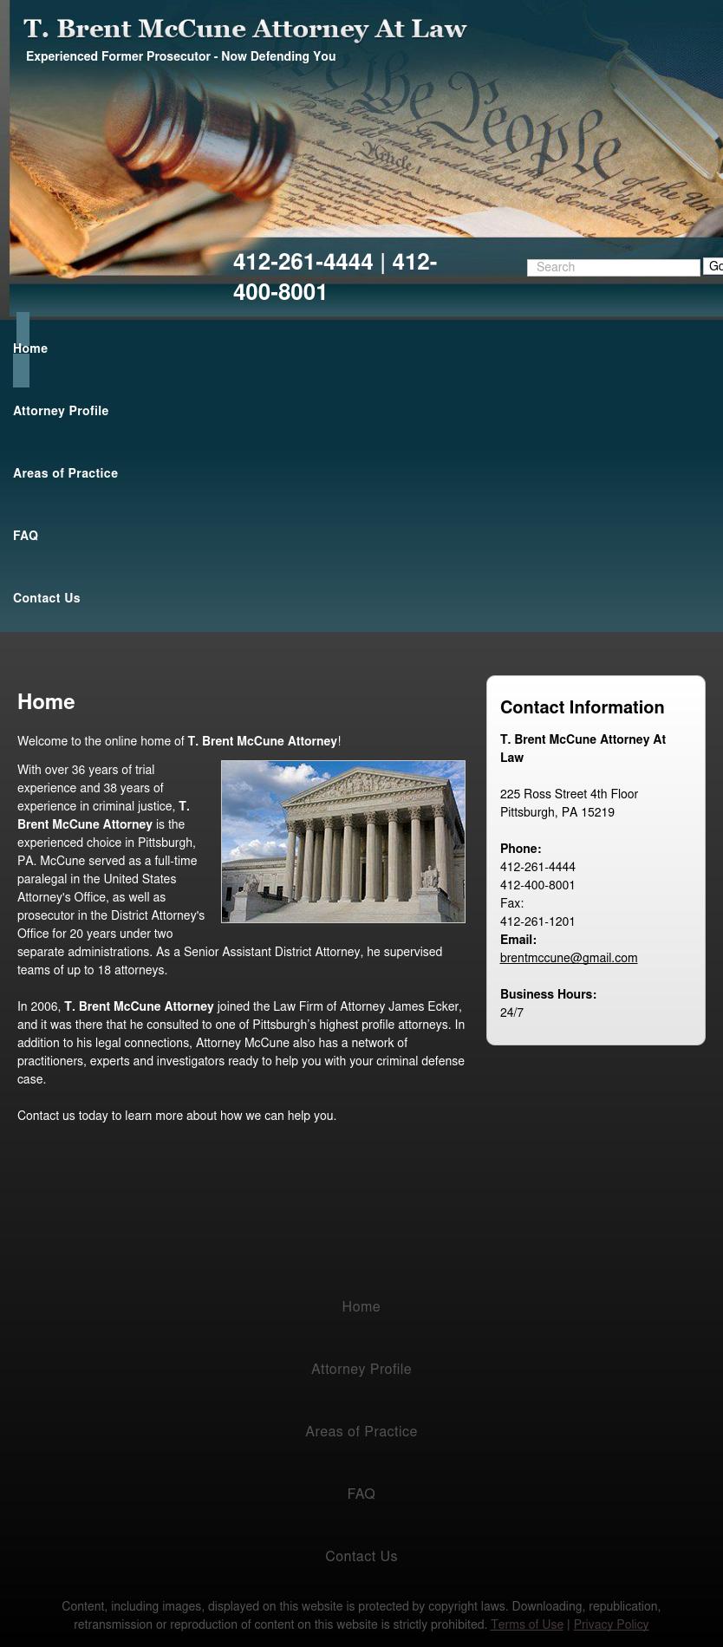Click phone number 412-400-8001 in contact box
This screenshot has width=723, height=1647.
pyautogui.click(x=537, y=885)
